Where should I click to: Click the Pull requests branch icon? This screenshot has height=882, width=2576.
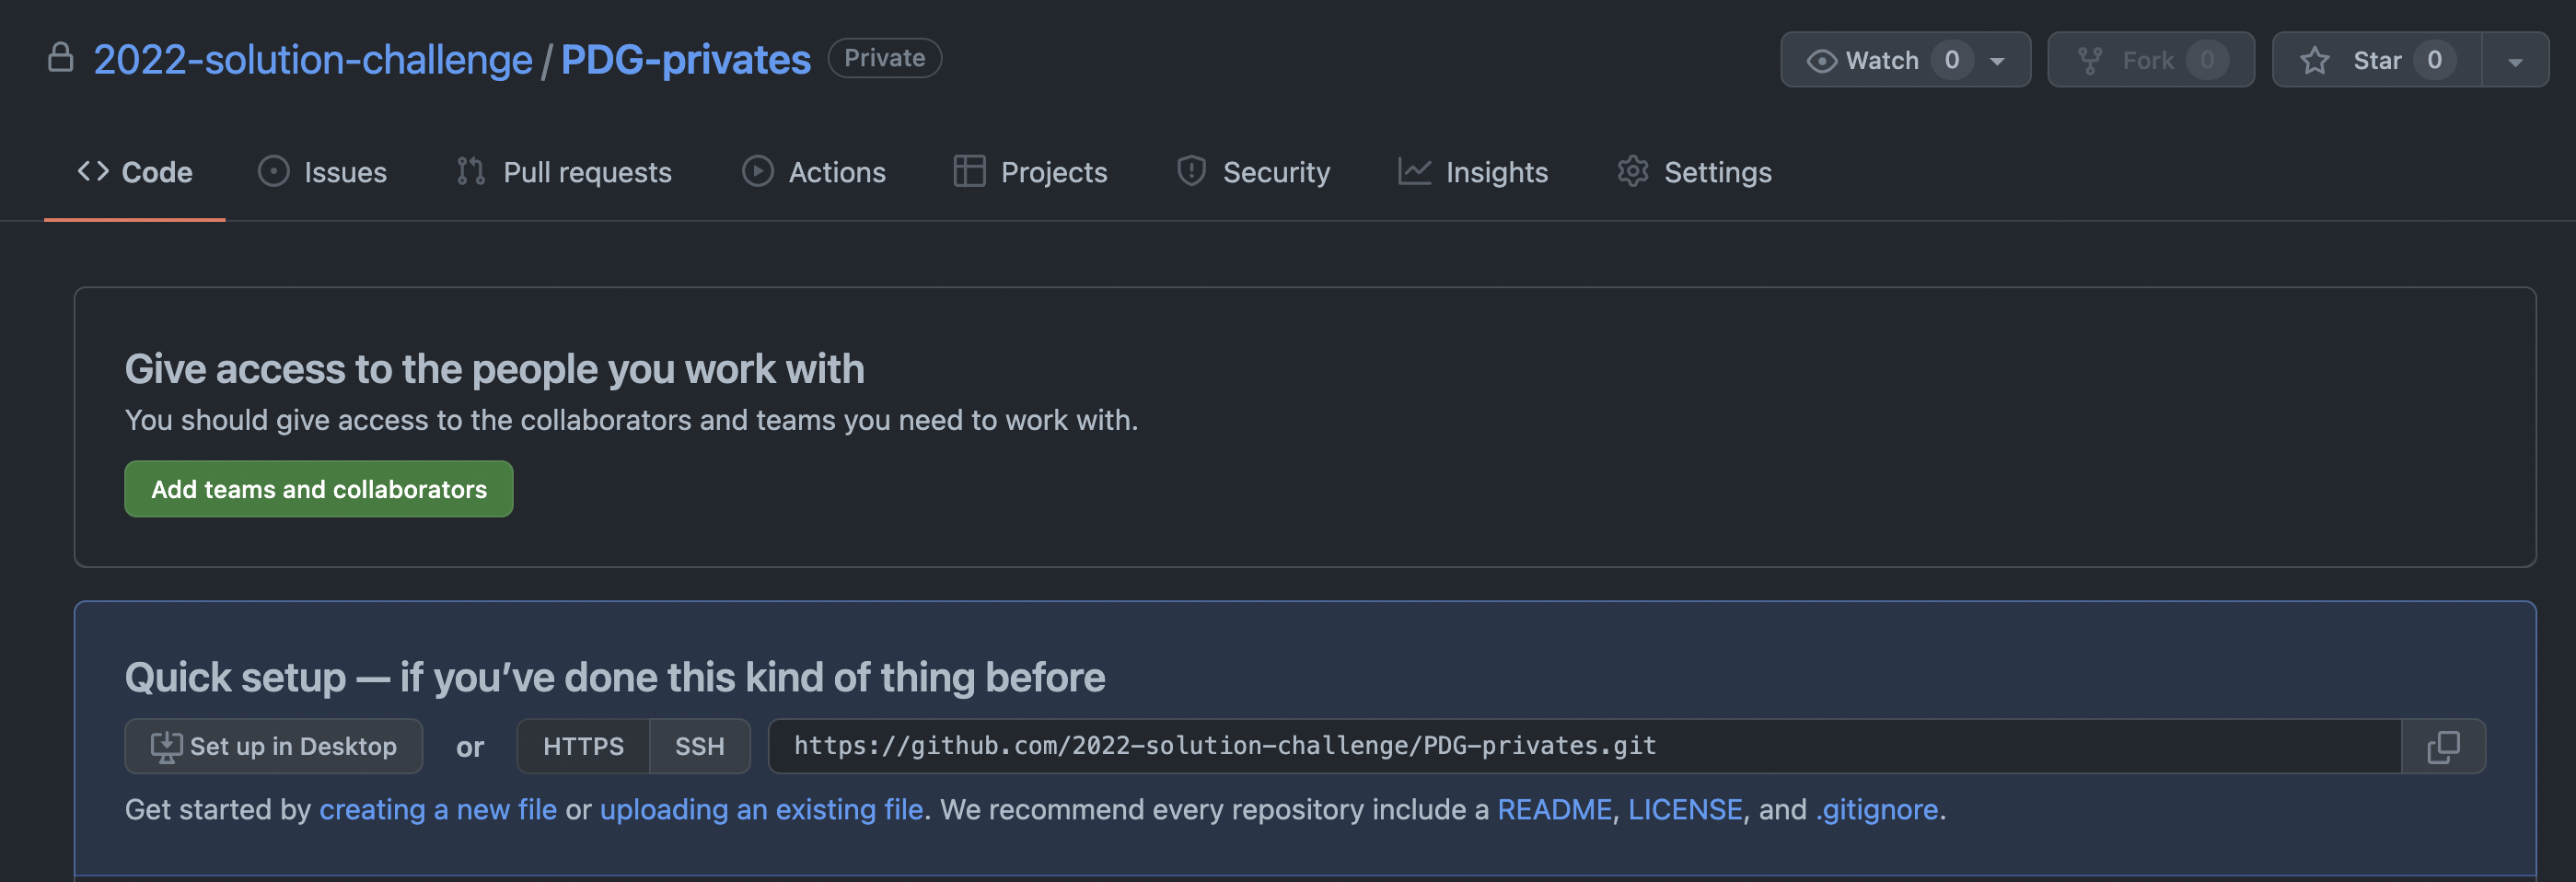tap(471, 171)
